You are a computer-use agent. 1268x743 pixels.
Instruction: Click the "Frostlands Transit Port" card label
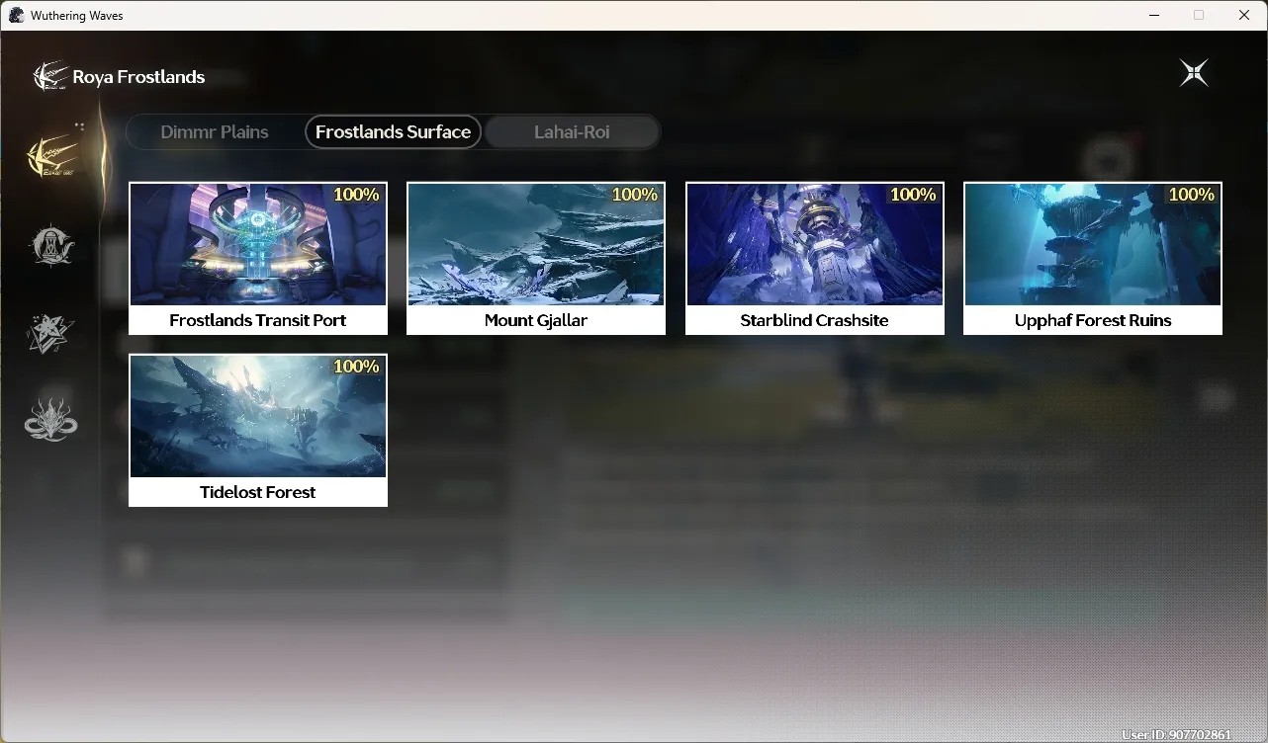258,320
